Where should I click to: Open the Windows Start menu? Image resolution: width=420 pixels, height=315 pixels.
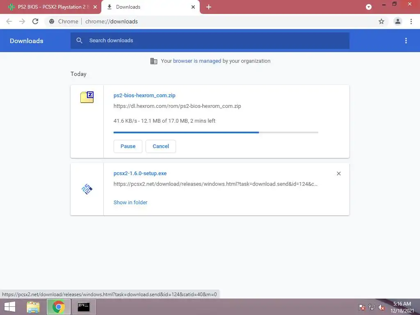[10, 307]
